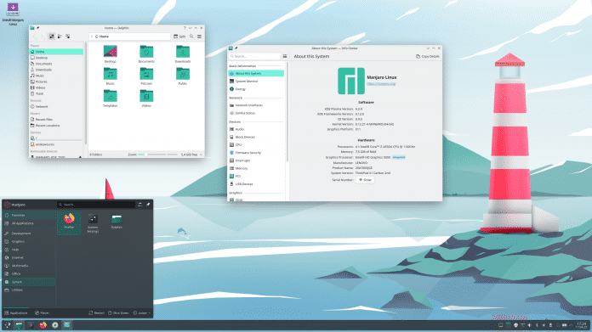Select Trash in Dolphin Places panel
Screen dimensions: 592x332
[x=56, y=93]
